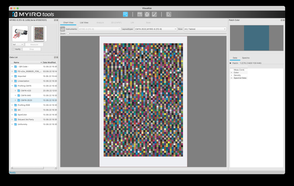Screen dimensions: 294x186
Task: Click the color chart thumbnail in instrument panel
Action: pos(39,34)
